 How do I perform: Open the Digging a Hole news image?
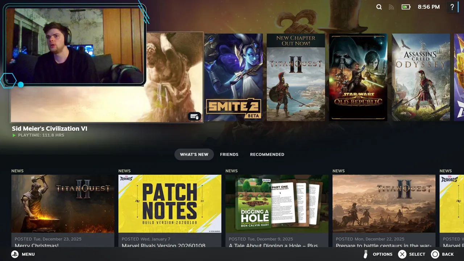pos(277,204)
